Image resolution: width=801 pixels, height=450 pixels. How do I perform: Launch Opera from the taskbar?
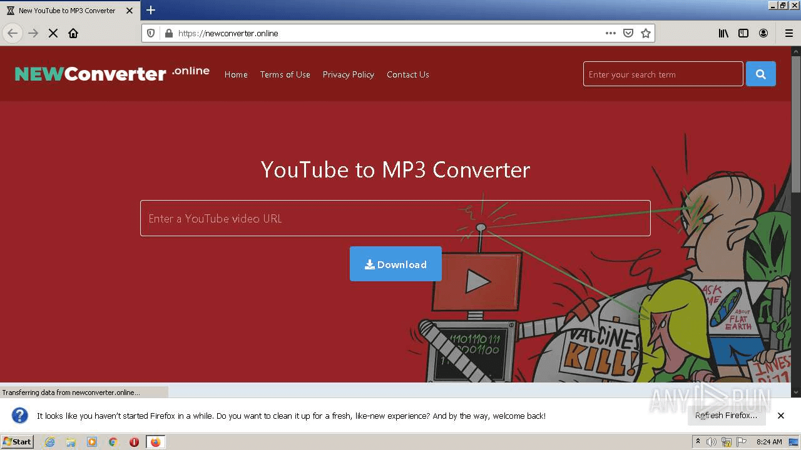click(134, 442)
